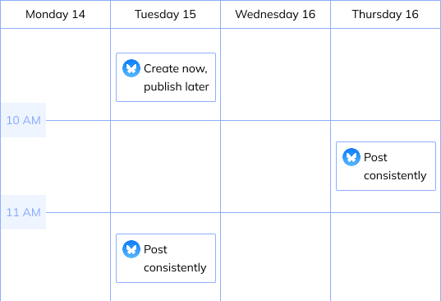Open Tuesday 'Post consistently' post after 11 AM
The width and height of the screenshot is (441, 301).
point(166,258)
